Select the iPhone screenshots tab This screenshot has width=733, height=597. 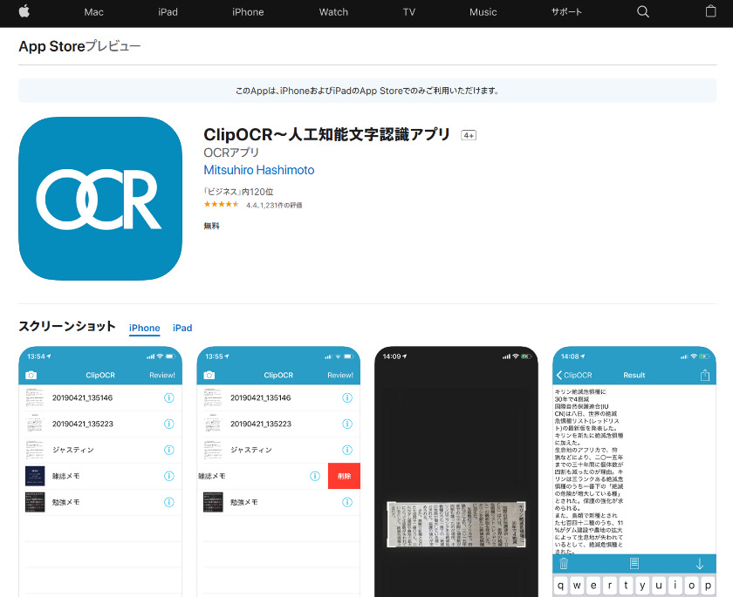145,329
